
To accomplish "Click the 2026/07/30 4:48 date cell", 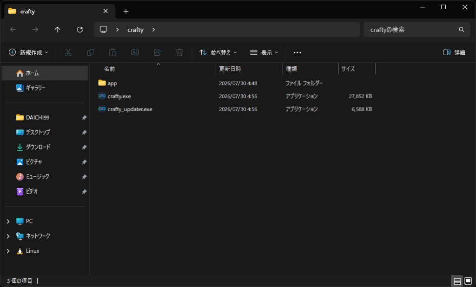I will tap(238, 83).
